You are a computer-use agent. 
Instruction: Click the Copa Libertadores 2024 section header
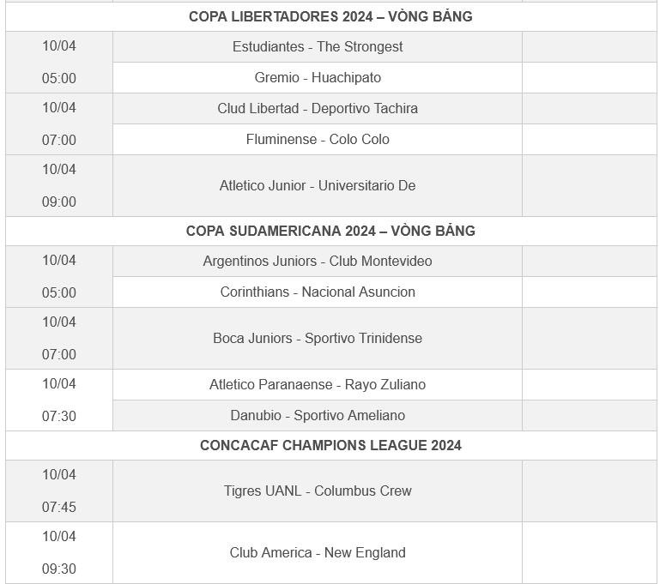[330, 17]
